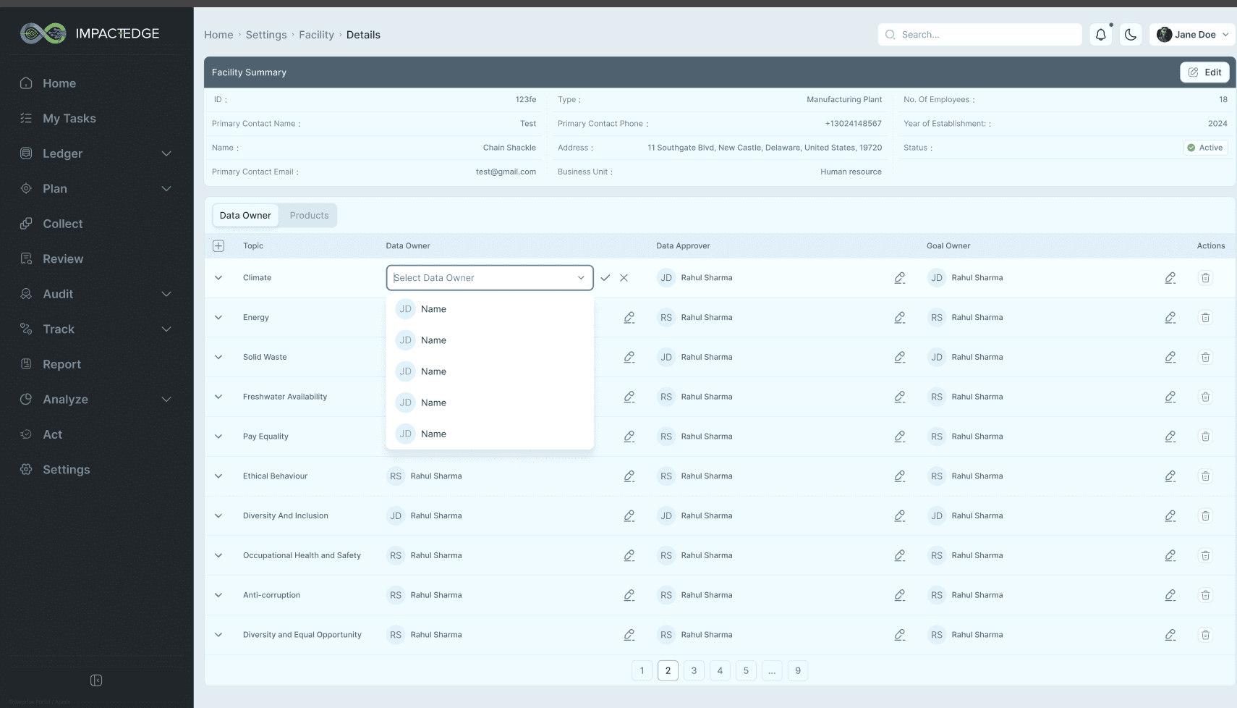Go to pagination page 5
This screenshot has width=1237, height=708.
[x=746, y=670]
